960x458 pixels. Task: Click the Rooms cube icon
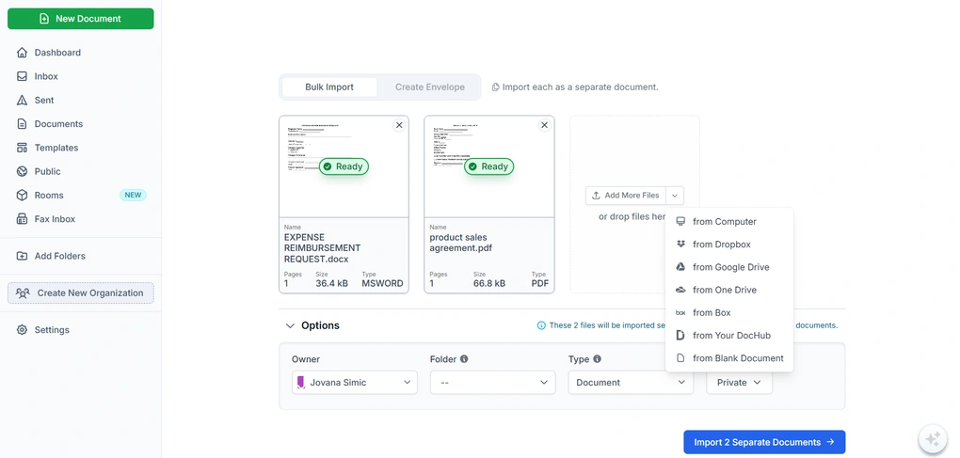[x=22, y=196]
